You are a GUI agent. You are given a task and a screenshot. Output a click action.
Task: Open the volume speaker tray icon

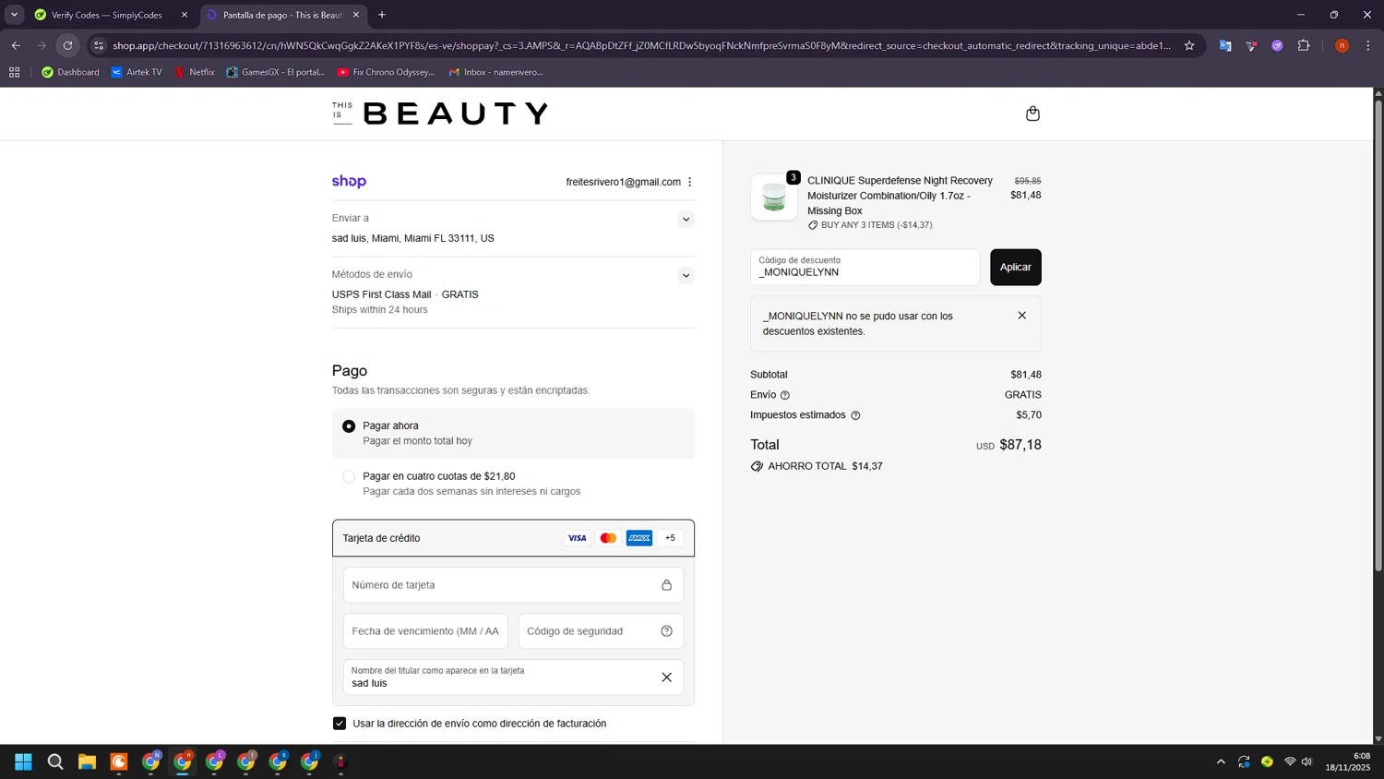(x=1306, y=761)
